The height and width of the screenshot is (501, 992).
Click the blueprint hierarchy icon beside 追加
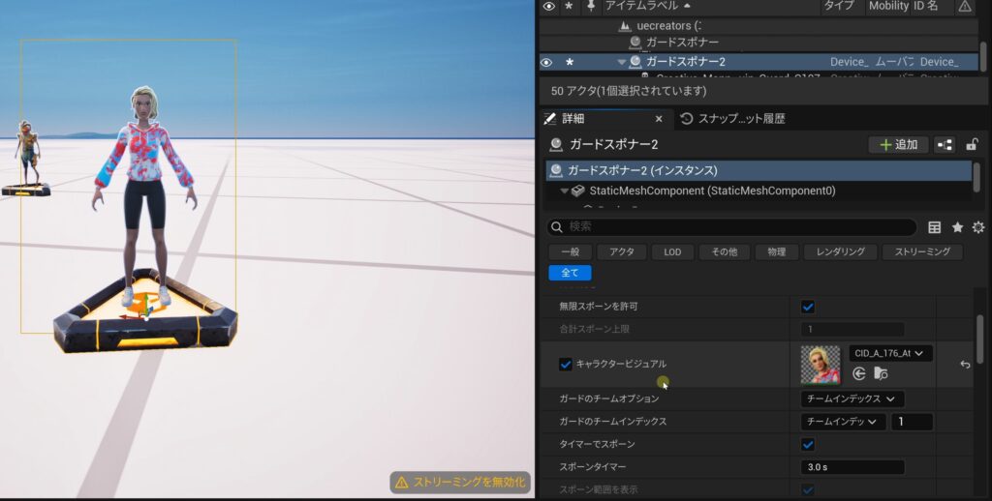(x=945, y=145)
